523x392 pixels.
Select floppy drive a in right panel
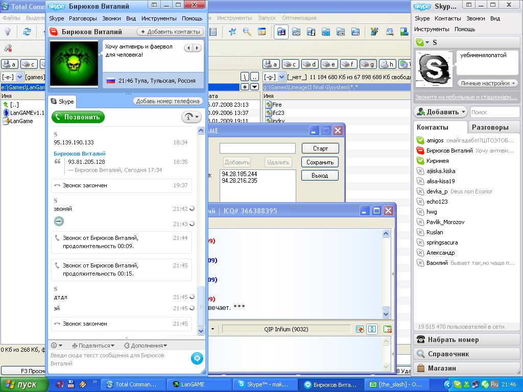[x=271, y=64]
